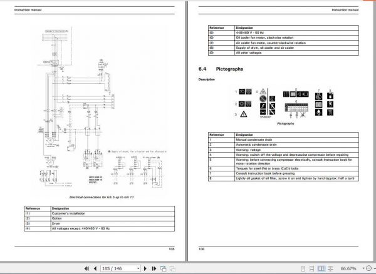Viewport: 376px width, 274px height.
Task: Click the 66.67% zoom value
Action: [348, 269]
